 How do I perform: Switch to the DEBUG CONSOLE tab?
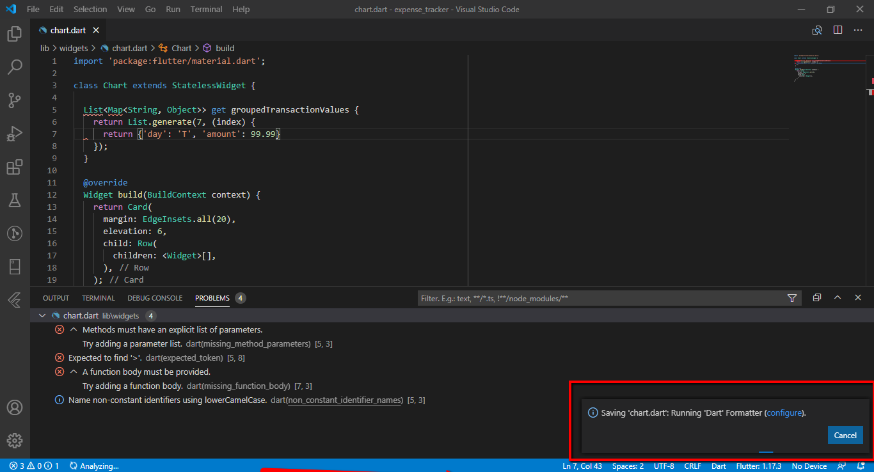(x=155, y=297)
